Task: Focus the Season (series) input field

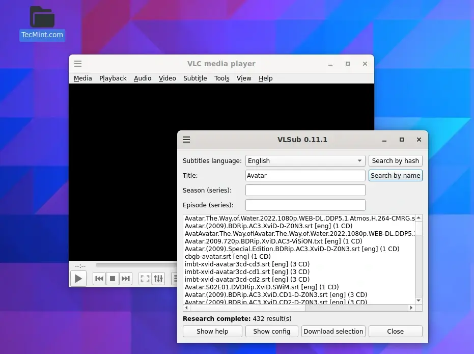Action: [305, 190]
